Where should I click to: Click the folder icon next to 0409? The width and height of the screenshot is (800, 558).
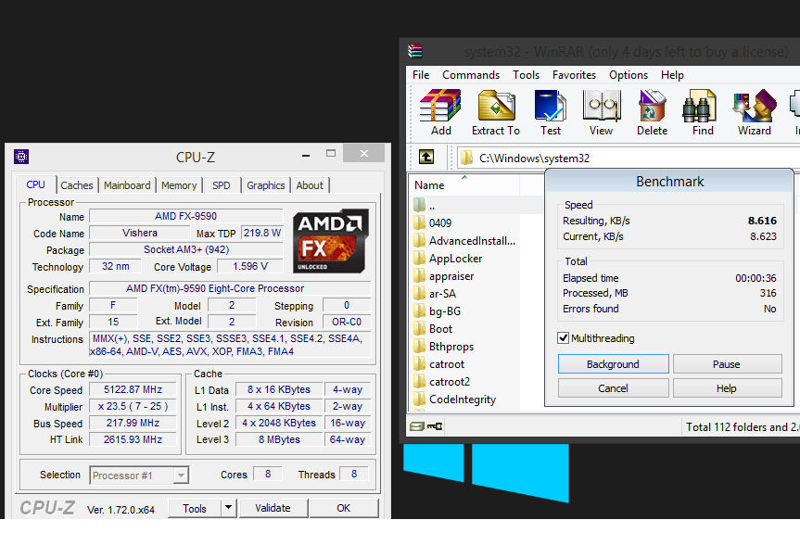[x=419, y=222]
